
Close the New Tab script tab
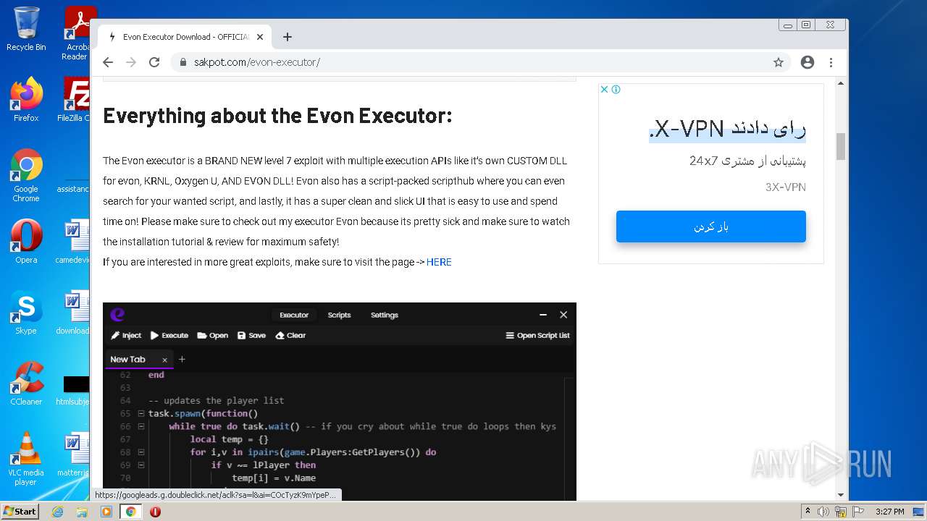[164, 360]
